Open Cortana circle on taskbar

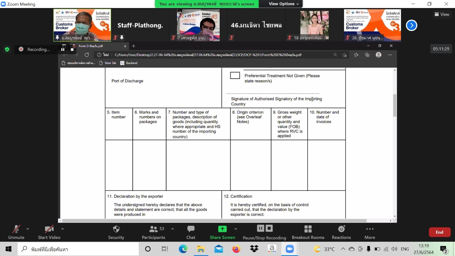pos(148,249)
